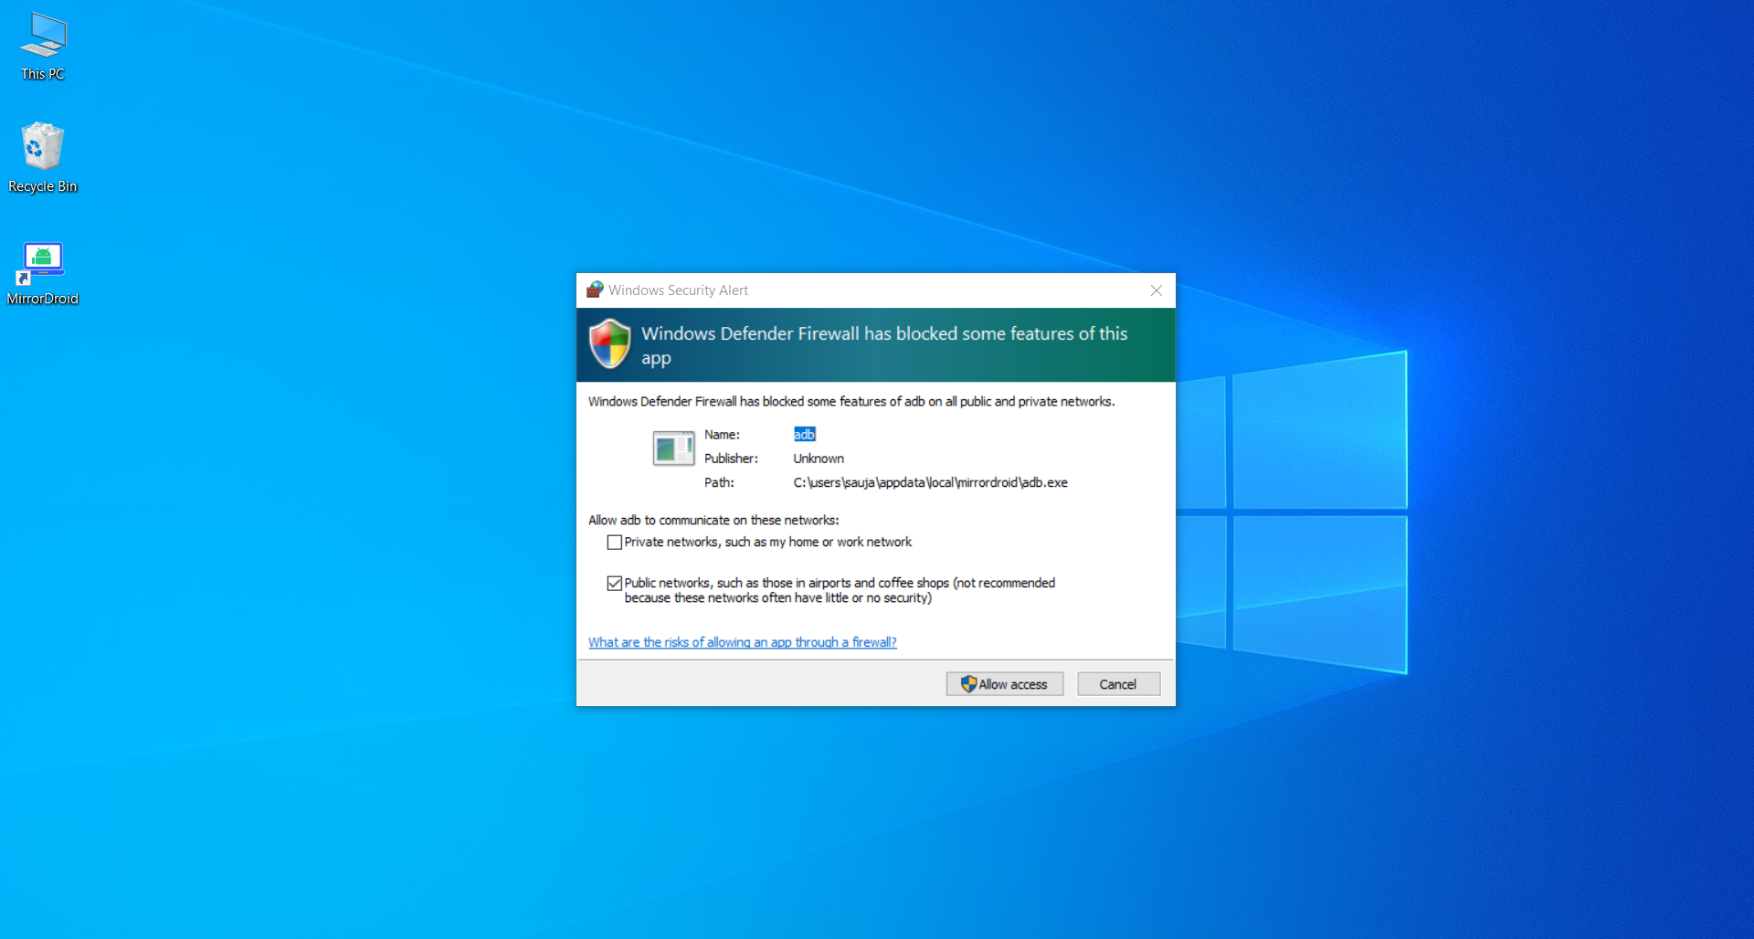
Task: Click the blocked features description sentence
Action: [851, 401]
